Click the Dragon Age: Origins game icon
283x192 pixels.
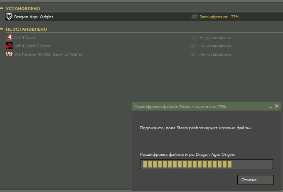[x=9, y=17]
